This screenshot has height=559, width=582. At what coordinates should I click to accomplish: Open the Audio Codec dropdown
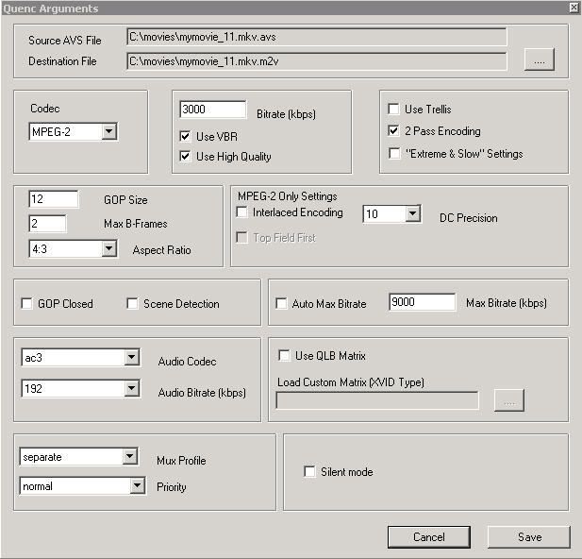click(x=80, y=358)
